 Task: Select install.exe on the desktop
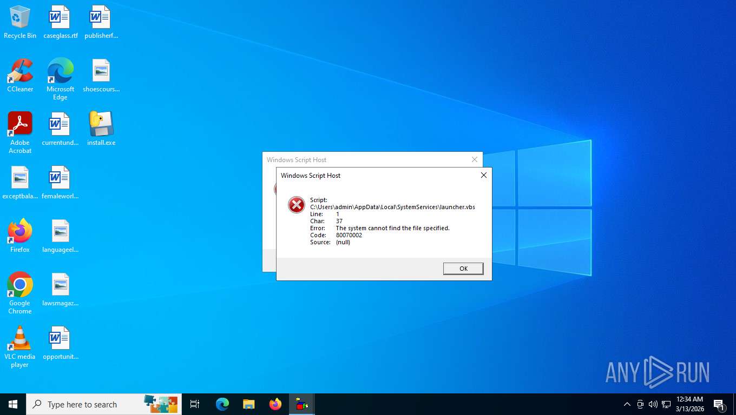click(x=101, y=129)
